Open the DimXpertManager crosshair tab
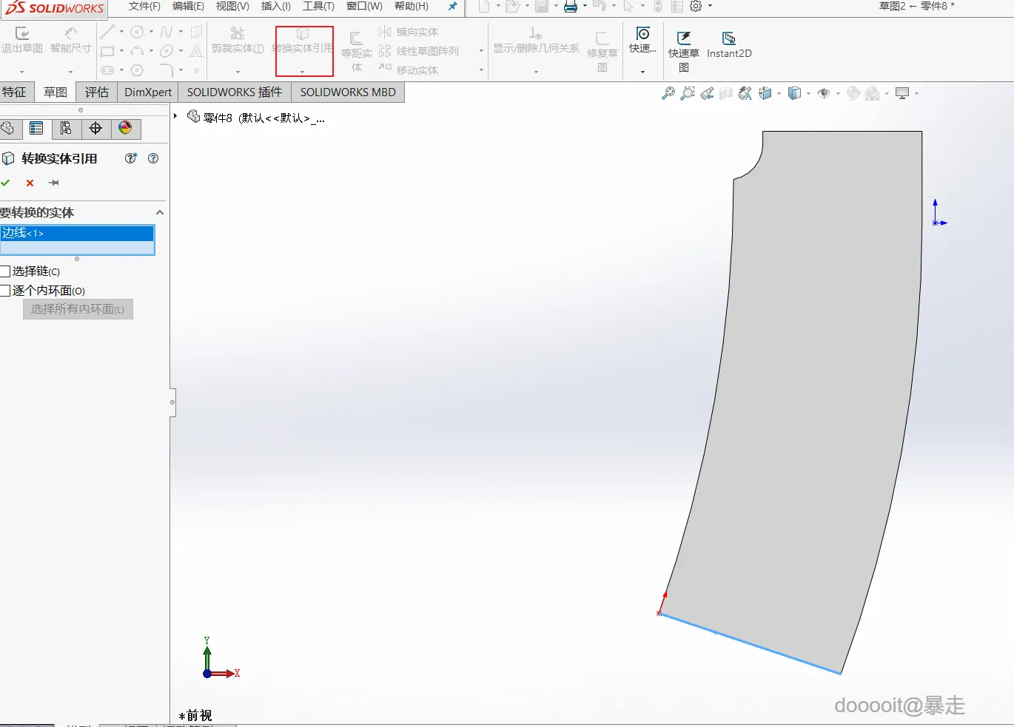The height and width of the screenshot is (727, 1014). (95, 129)
